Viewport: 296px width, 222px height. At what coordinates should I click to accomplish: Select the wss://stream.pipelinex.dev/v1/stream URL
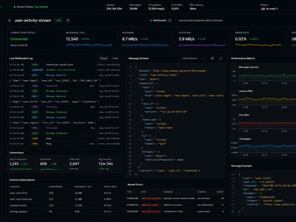click(201, 20)
